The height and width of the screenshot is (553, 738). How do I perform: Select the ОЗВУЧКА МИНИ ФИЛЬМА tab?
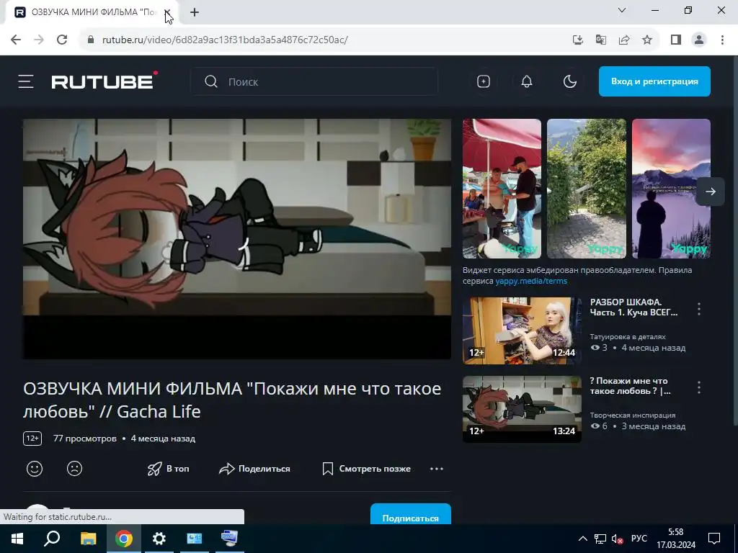point(92,12)
